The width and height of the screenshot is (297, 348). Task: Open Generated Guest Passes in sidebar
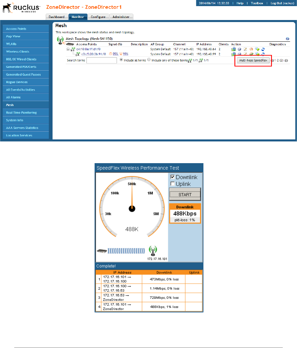pyautogui.click(x=26, y=75)
